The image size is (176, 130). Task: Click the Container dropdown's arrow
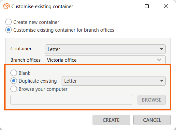(162, 49)
